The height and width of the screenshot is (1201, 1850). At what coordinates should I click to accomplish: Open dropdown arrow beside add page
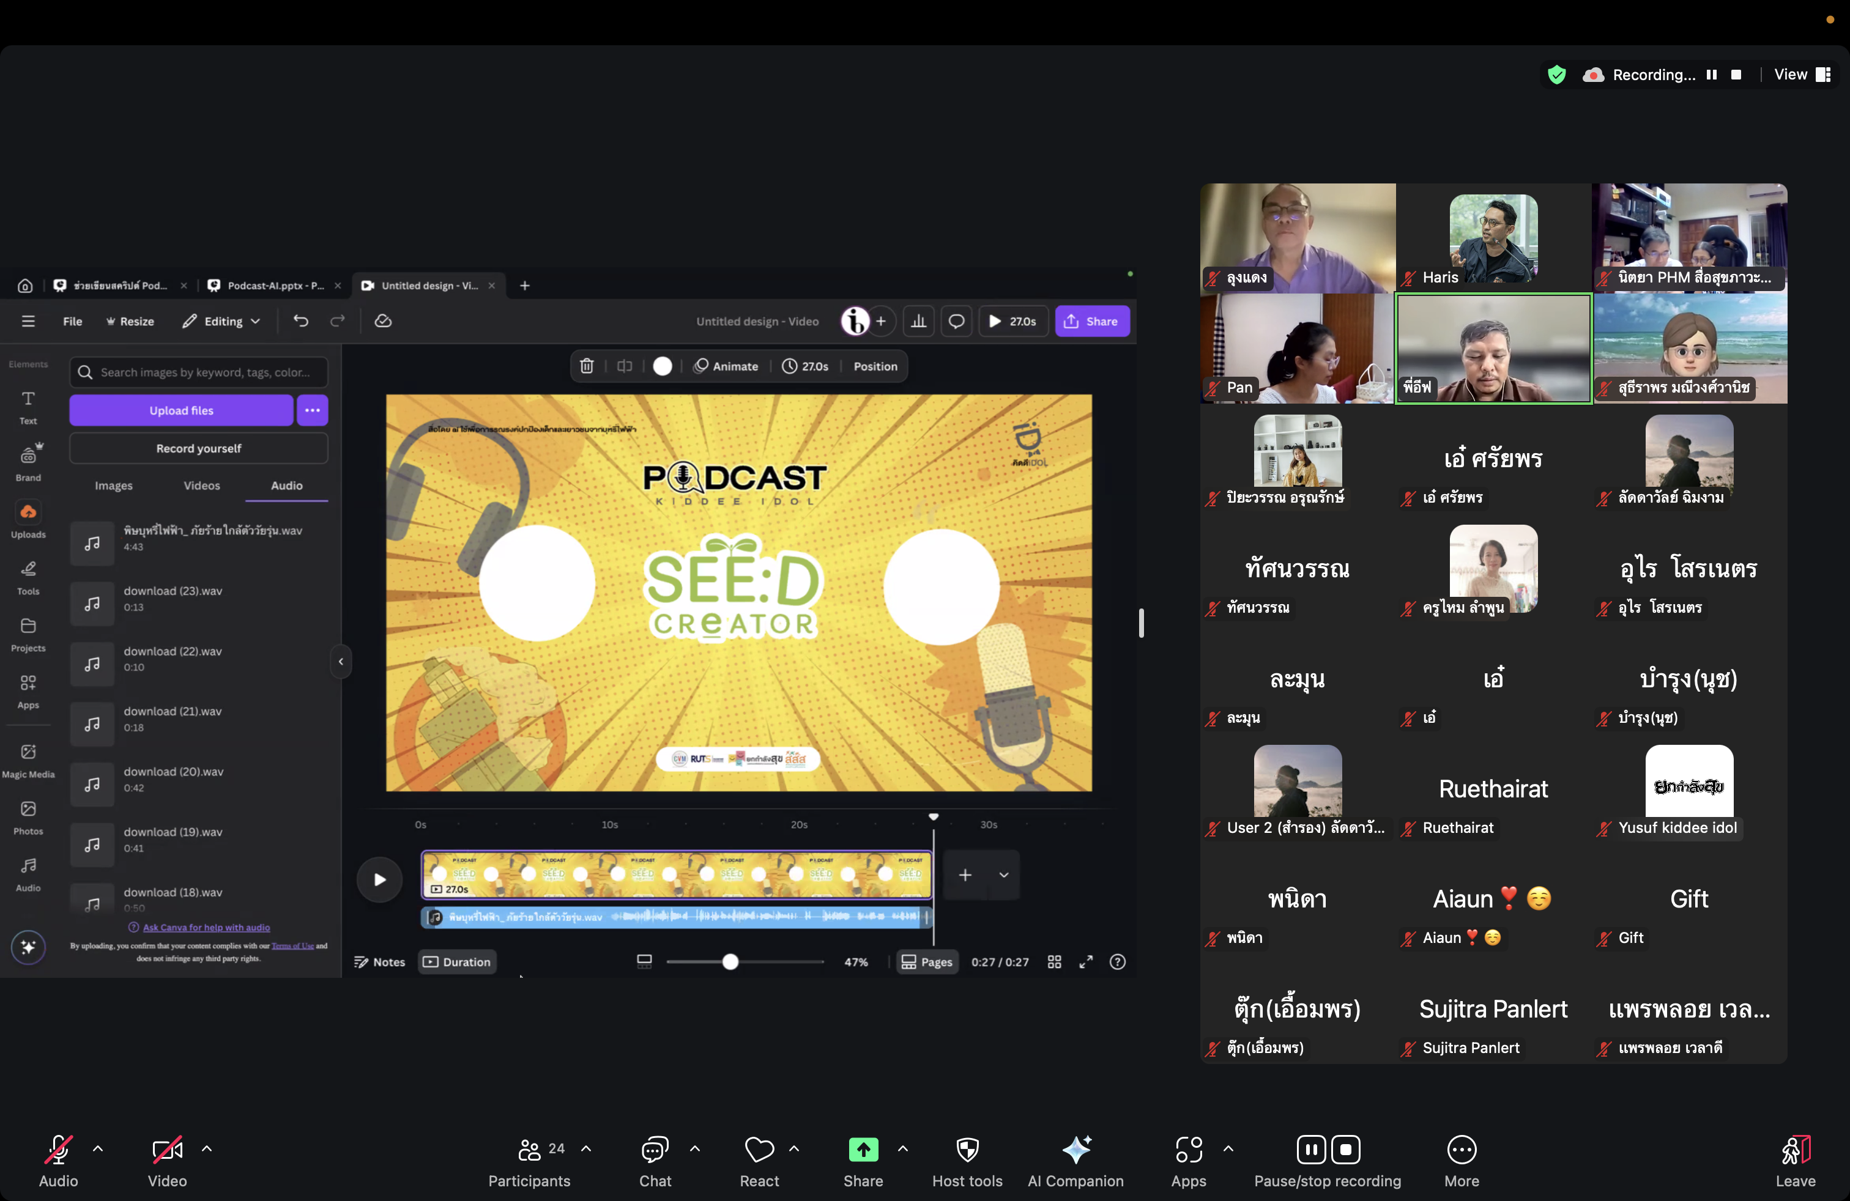[x=1003, y=874]
